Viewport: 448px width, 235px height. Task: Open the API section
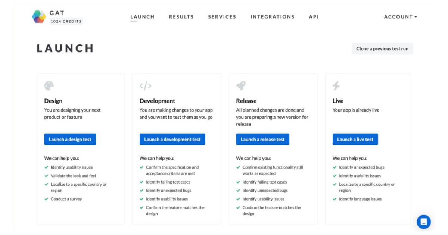tap(314, 16)
